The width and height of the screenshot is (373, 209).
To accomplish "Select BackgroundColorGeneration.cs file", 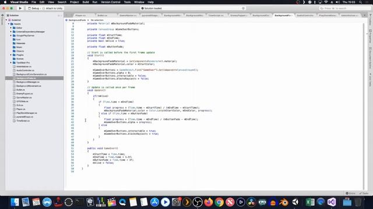I will click(x=31, y=74).
